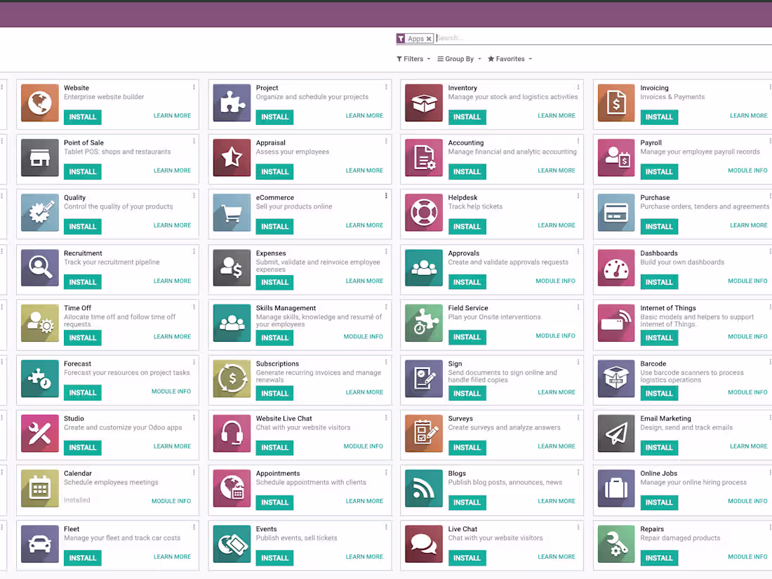Click the Fleet car icon
Viewport: 772px width, 579px height.
[x=39, y=544]
